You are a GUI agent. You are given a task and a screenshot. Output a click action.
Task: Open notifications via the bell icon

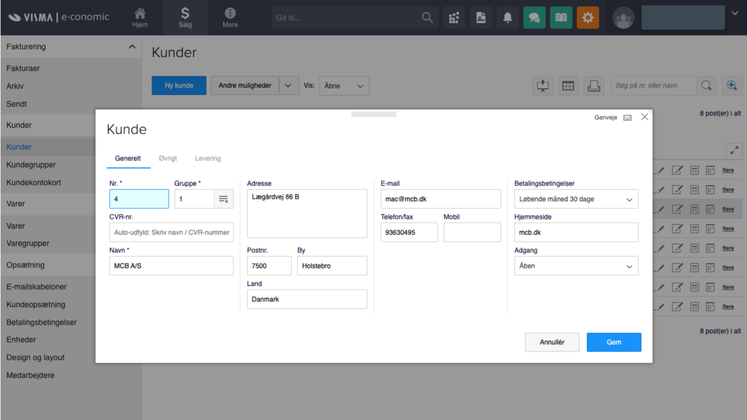[x=507, y=17]
